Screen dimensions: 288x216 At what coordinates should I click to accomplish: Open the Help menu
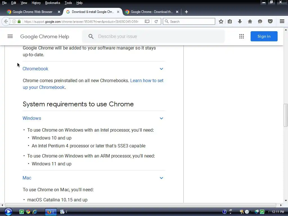point(79,3)
